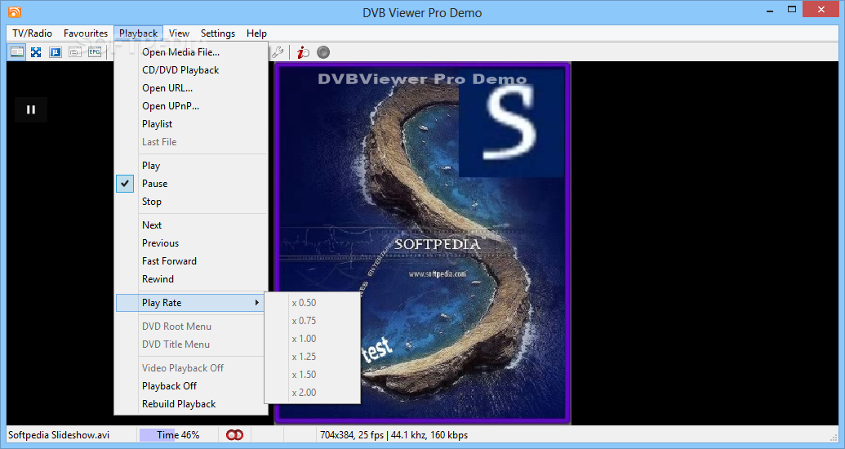This screenshot has height=449, width=845.
Task: Choose Rewind menu entry
Action: [x=191, y=279]
